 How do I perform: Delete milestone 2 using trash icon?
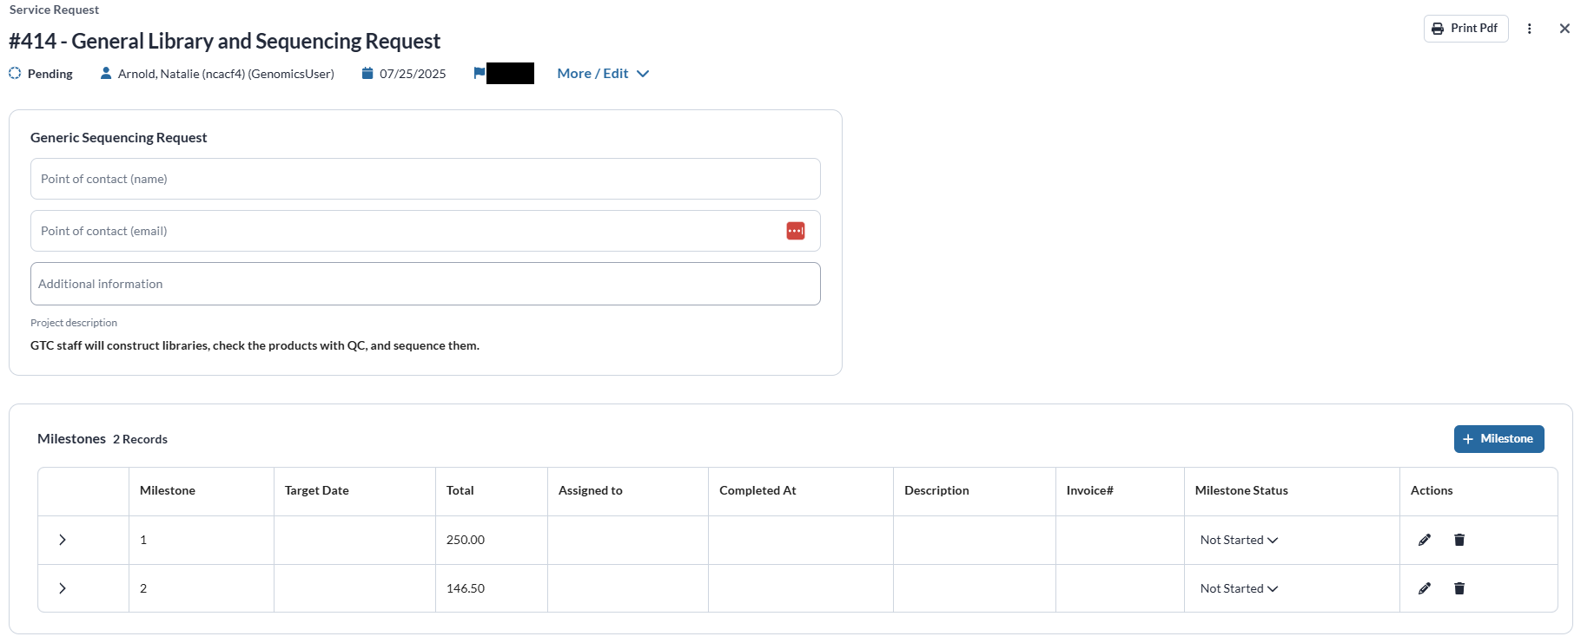[x=1459, y=588]
